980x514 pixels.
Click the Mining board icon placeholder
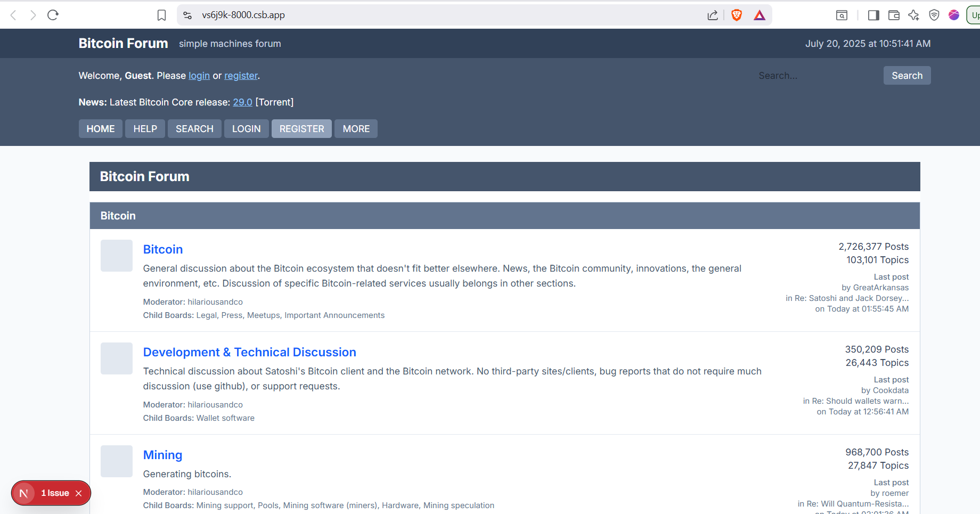click(x=117, y=461)
